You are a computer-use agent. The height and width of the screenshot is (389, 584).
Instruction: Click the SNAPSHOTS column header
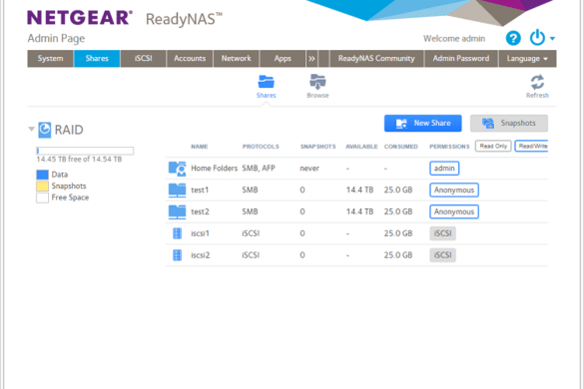(x=318, y=147)
